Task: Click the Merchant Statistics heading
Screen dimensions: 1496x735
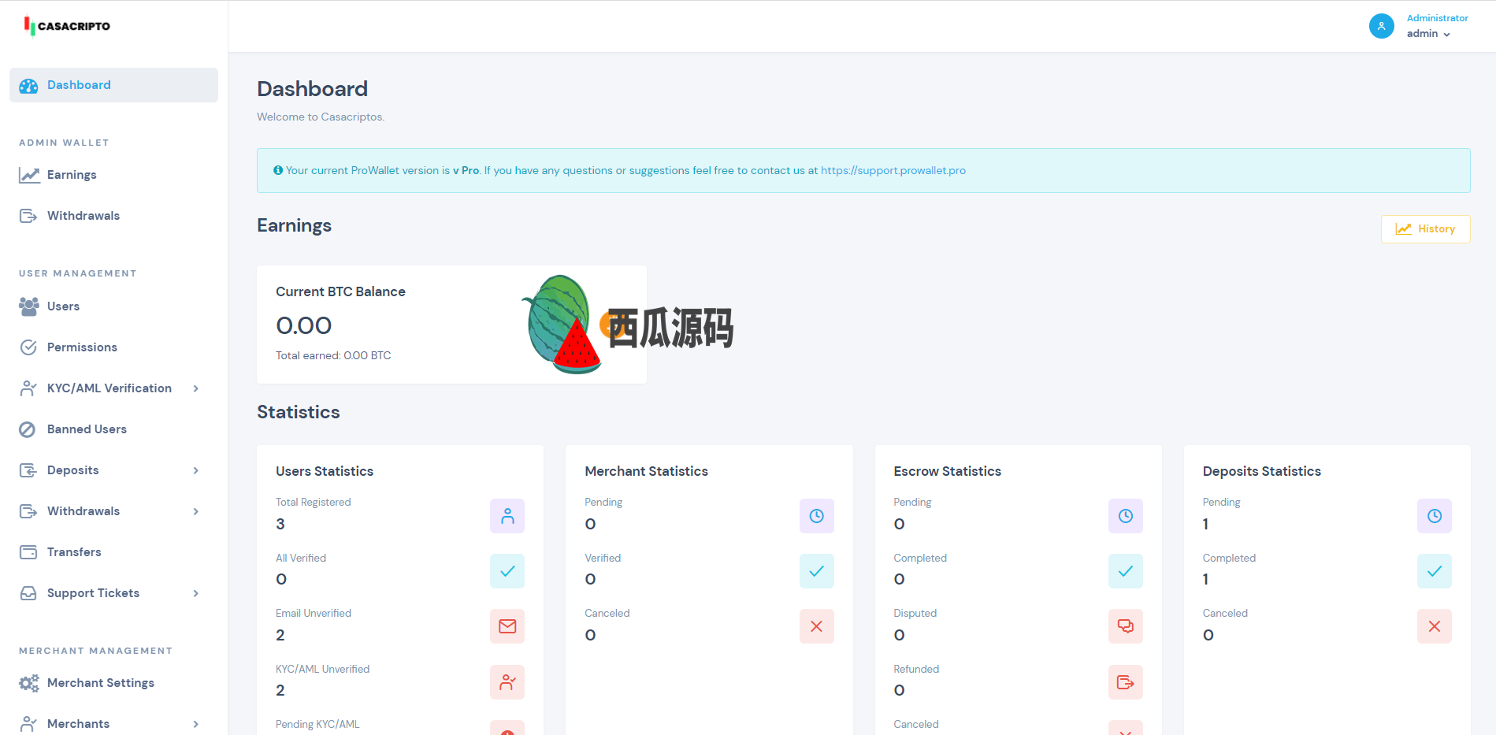Action: point(646,471)
